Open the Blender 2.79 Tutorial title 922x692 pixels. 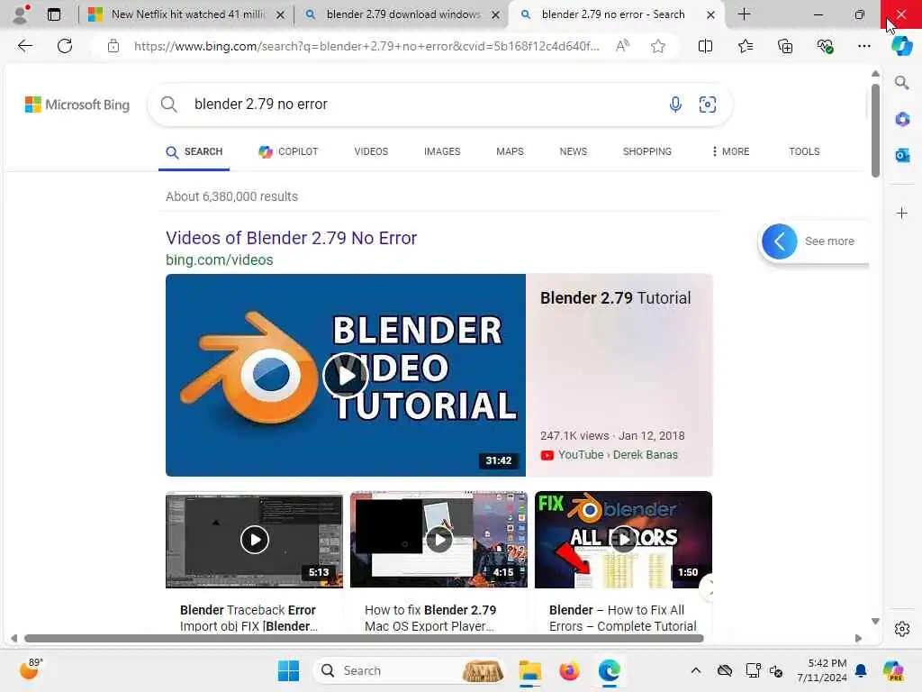pos(615,297)
